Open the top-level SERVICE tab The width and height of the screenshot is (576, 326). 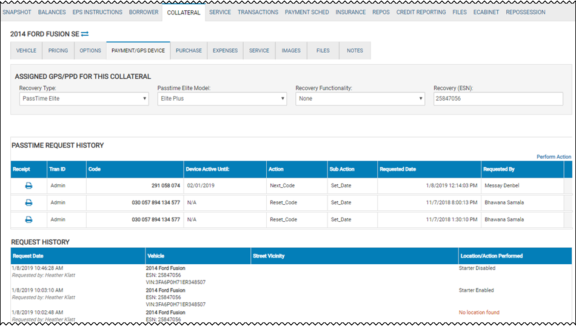pos(220,12)
